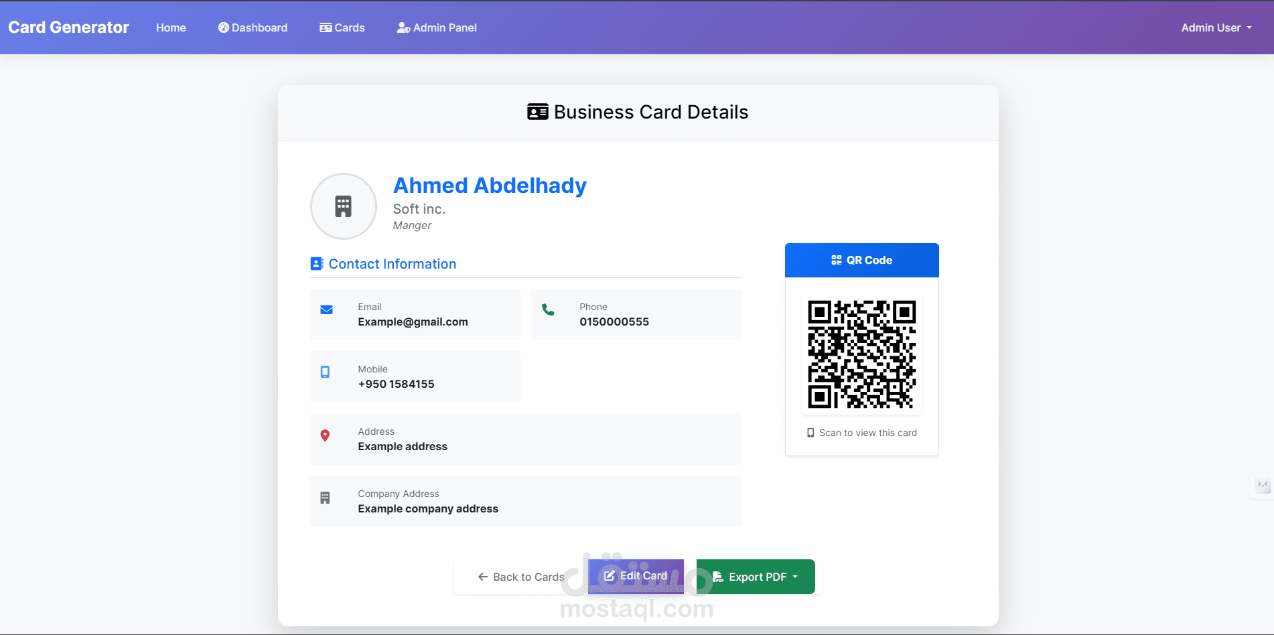Image resolution: width=1274 pixels, height=635 pixels.
Task: Click the Soft inc. company name
Action: [419, 209]
